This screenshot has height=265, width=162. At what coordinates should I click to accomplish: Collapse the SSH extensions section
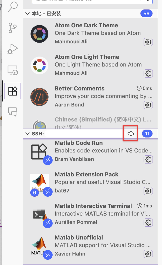tap(27, 134)
